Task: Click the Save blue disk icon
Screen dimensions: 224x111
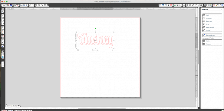Action: pyautogui.click(x=11, y=5)
